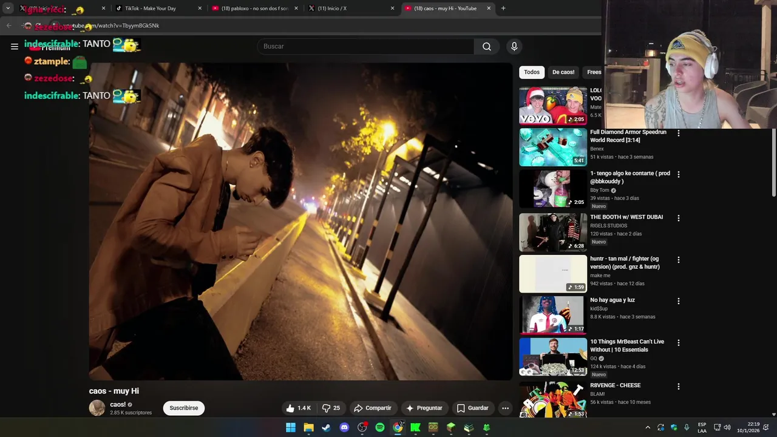Click the search magnifier button

click(487, 46)
